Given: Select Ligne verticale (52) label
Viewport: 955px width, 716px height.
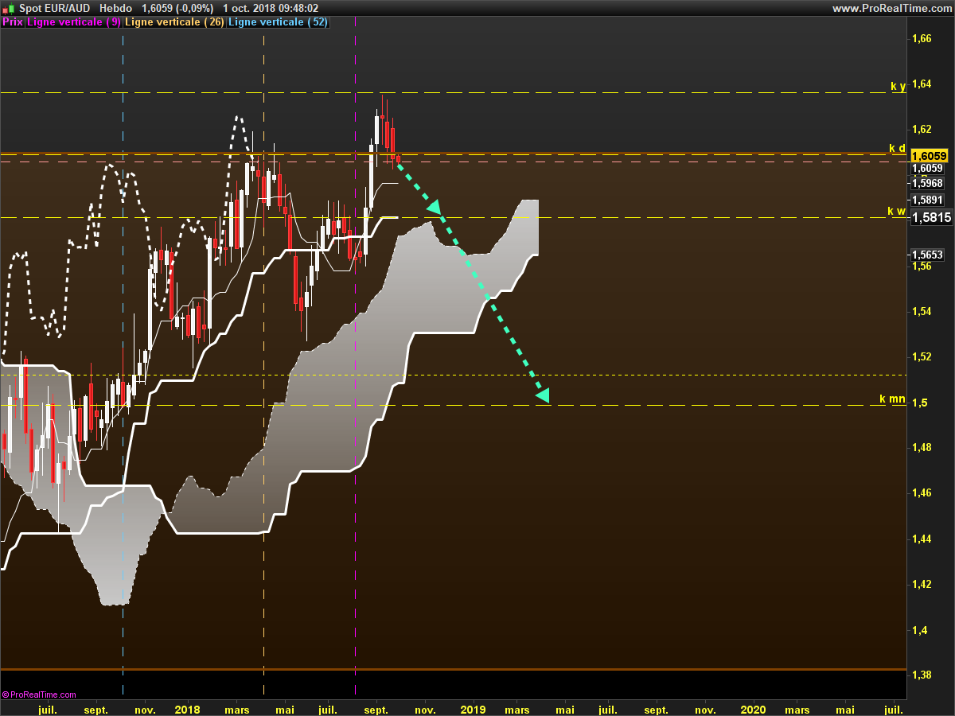Looking at the screenshot, I should [x=278, y=22].
